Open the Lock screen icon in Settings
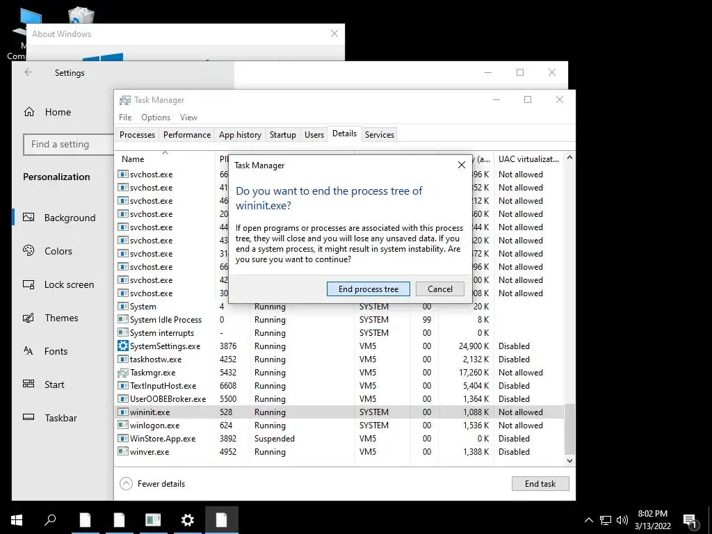Image resolution: width=712 pixels, height=534 pixels. click(x=29, y=284)
